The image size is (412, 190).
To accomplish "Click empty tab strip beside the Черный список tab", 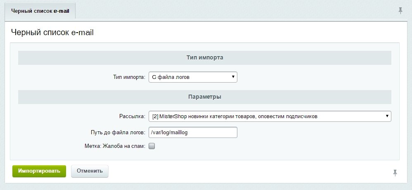I will (234, 11).
